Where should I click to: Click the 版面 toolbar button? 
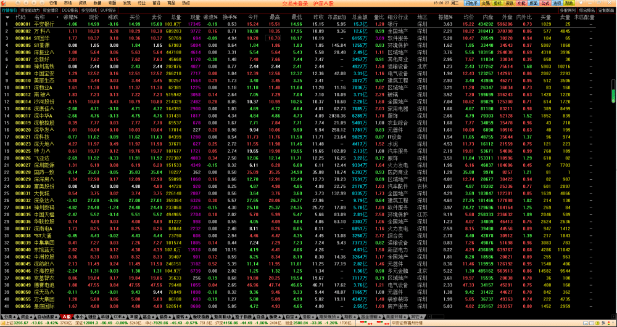533,2
